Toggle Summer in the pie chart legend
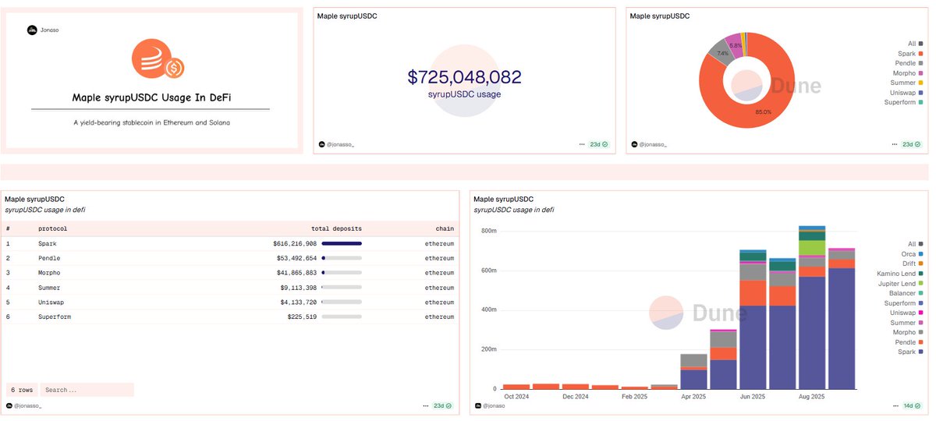This screenshot has height=421, width=936. click(907, 83)
